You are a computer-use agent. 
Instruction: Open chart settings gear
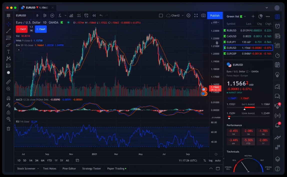(x=188, y=15)
